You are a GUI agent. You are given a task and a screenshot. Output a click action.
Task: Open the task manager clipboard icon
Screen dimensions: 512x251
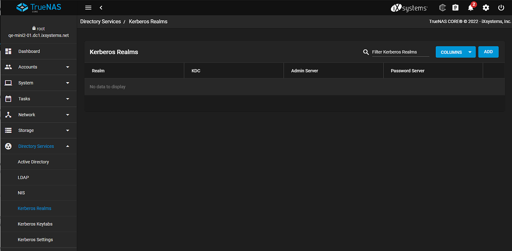[455, 8]
